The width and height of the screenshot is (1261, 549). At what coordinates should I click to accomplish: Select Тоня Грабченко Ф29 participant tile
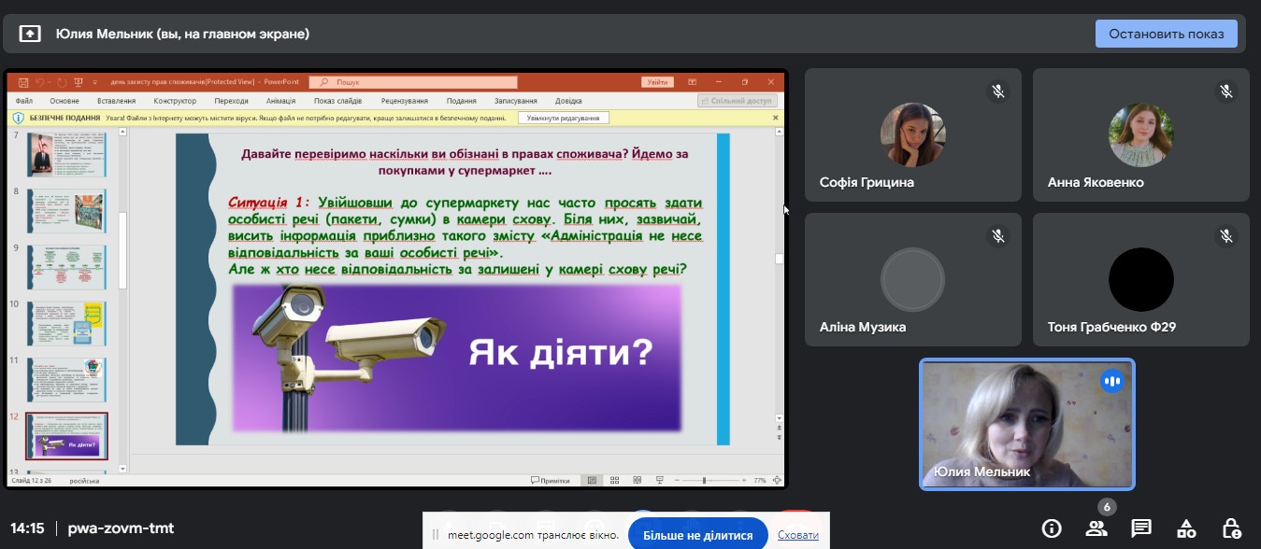(1140, 279)
